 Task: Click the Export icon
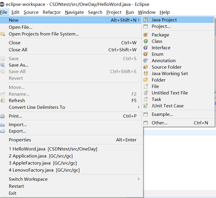coord(3,131)
